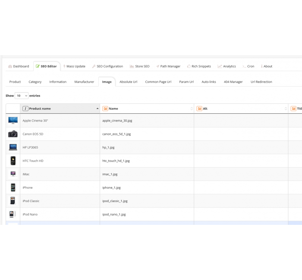Viewport: 302px width, 280px height.
Task: Open the Param Url sub-tab
Action: (186, 82)
